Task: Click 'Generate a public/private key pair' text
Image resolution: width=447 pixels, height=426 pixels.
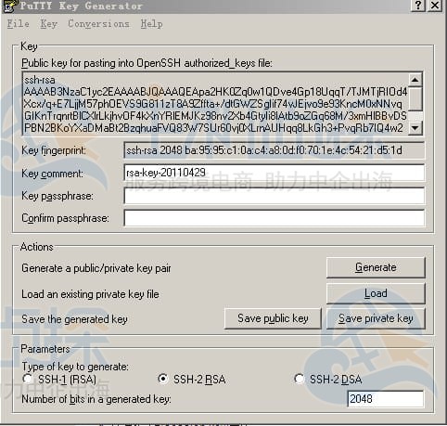Action: (96, 268)
